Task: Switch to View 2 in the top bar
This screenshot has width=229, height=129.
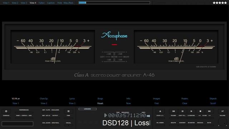Action: [15, 3]
